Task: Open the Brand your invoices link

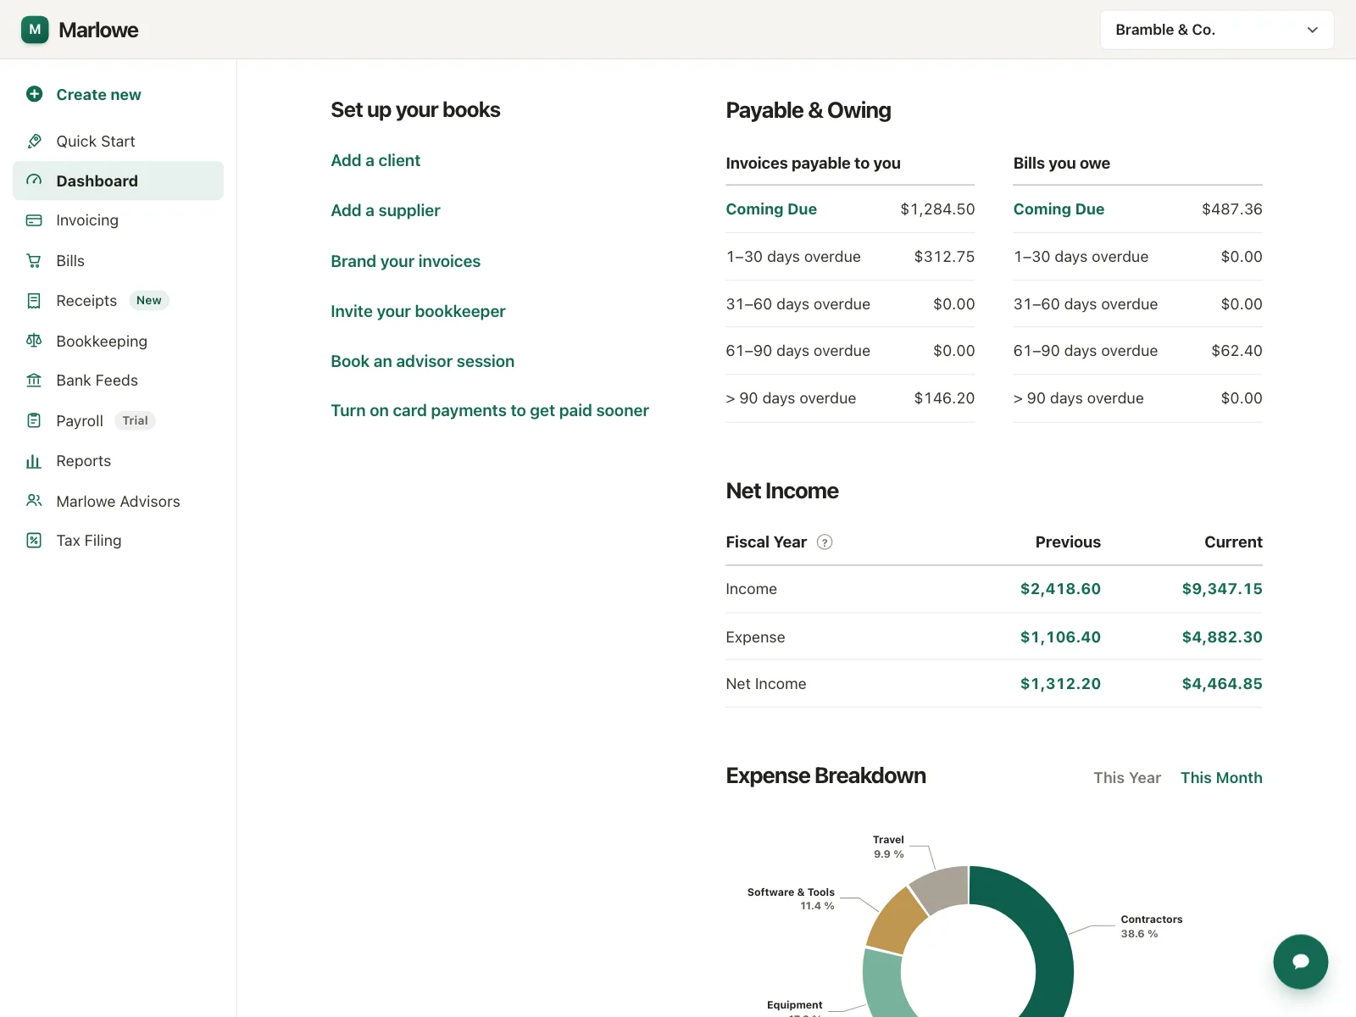Action: [405, 261]
